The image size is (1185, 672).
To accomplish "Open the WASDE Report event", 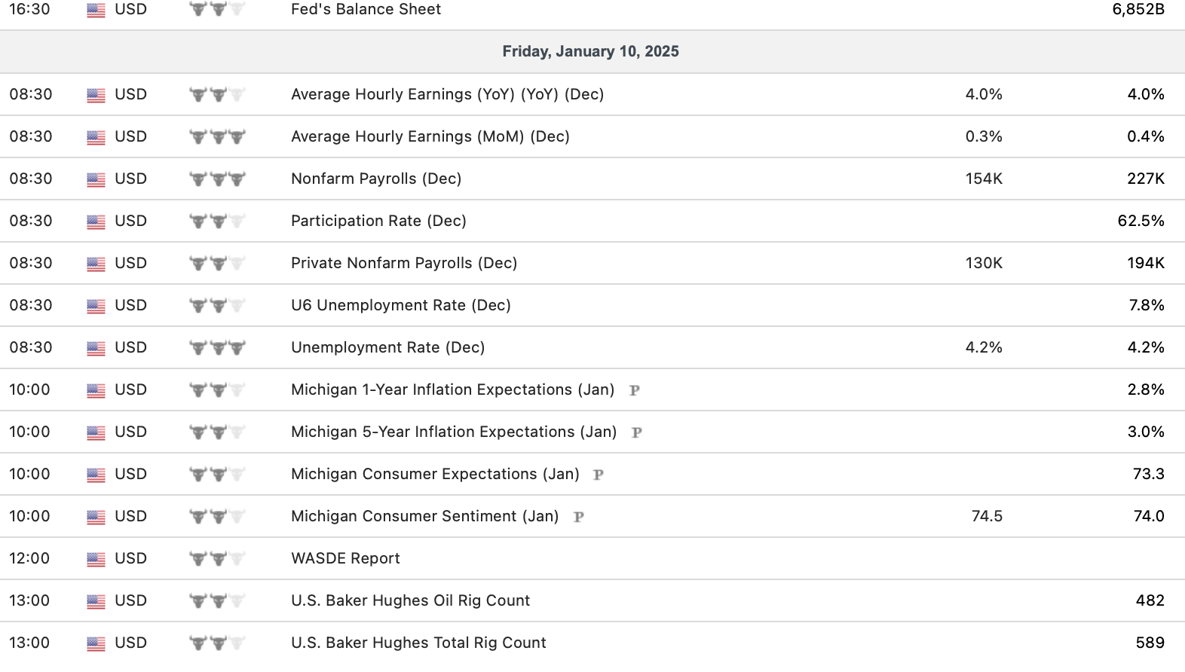I will coord(345,558).
